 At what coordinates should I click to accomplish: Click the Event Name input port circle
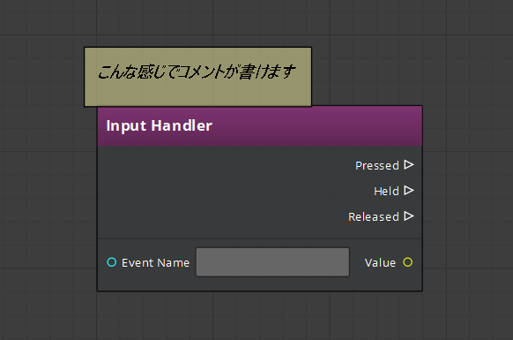(112, 262)
